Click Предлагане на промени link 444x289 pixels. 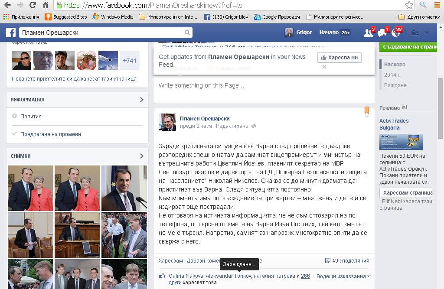pyautogui.click(x=51, y=134)
